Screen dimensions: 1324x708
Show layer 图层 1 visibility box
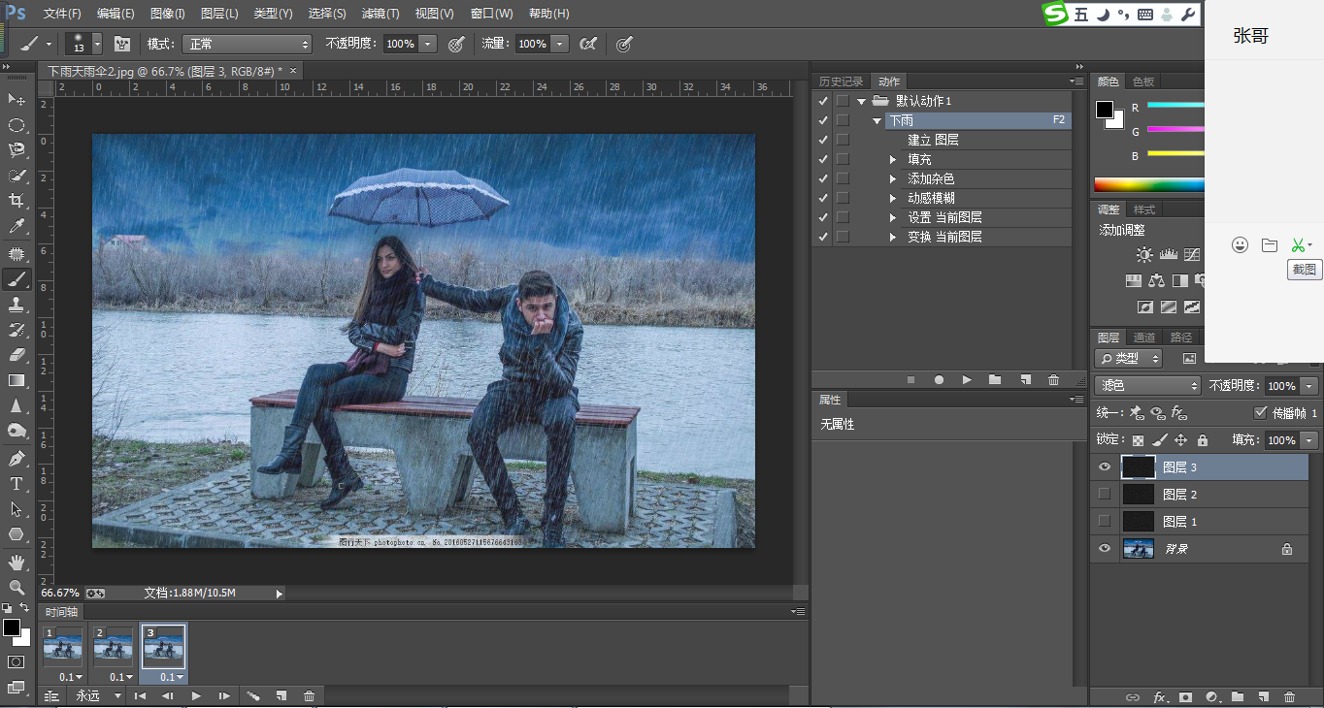(x=1104, y=522)
